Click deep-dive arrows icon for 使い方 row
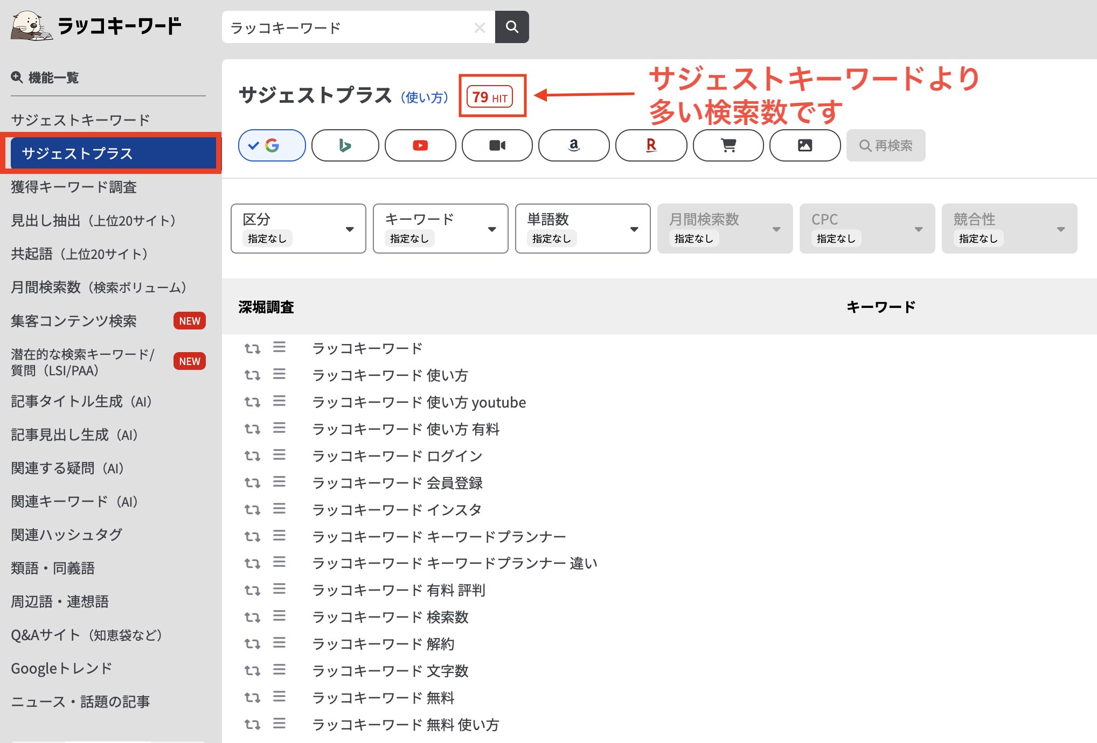 [x=252, y=375]
